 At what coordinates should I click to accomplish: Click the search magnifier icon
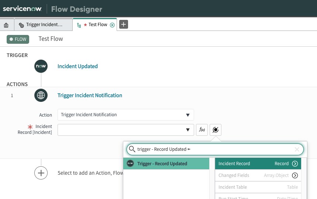(x=132, y=149)
